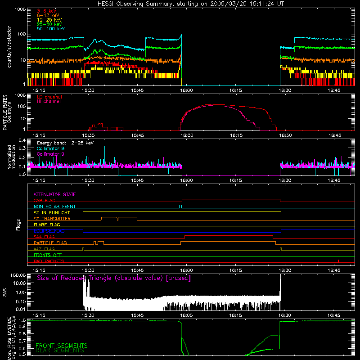The image size is (360, 360).
Task: Select the Collimator 9 legend entry
Action: (50, 154)
